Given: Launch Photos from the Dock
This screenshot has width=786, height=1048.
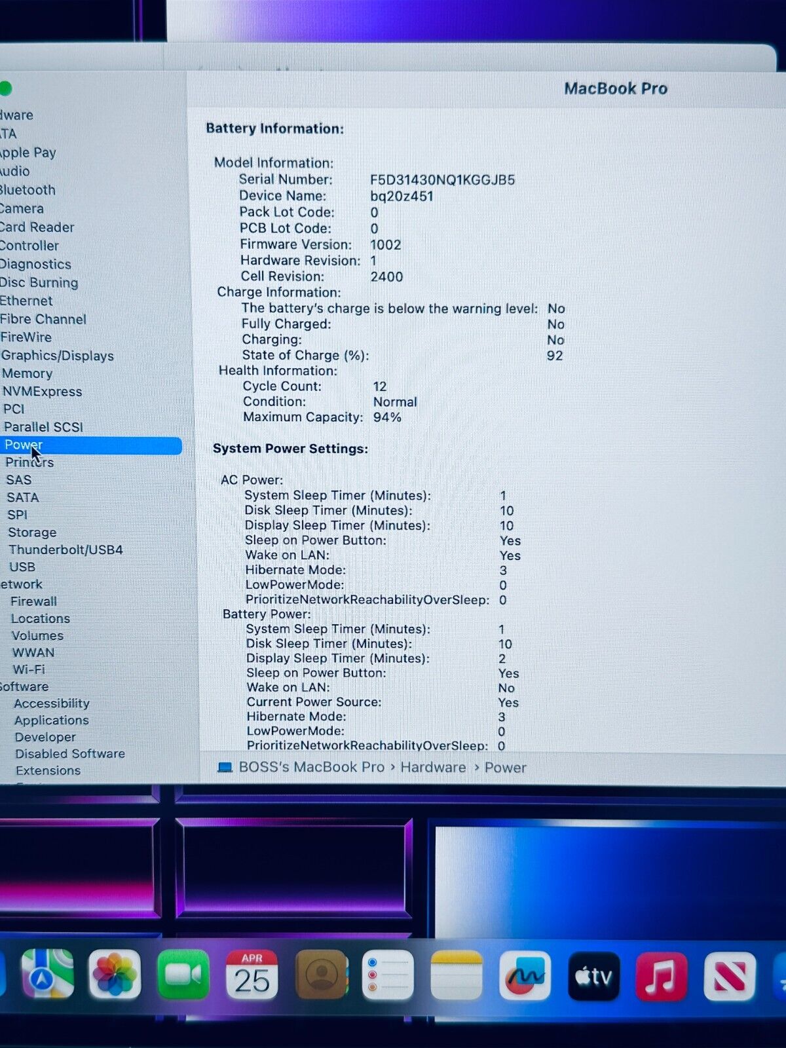Looking at the screenshot, I should click(115, 975).
